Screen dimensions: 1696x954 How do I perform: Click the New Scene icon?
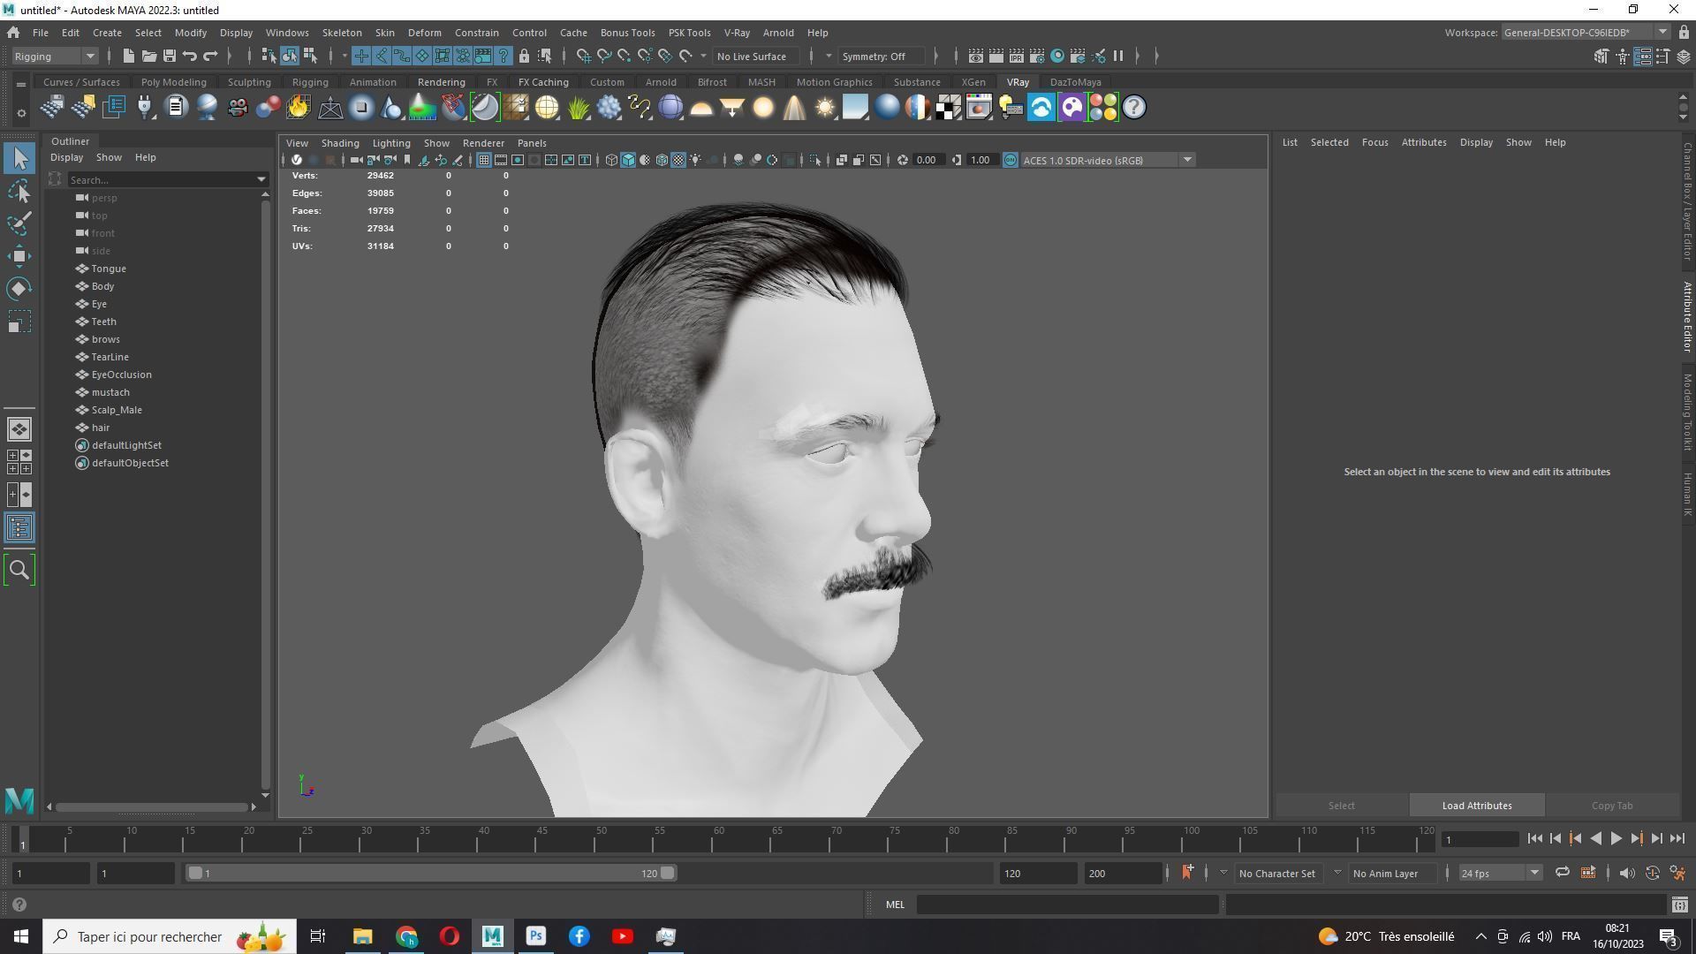tap(128, 57)
